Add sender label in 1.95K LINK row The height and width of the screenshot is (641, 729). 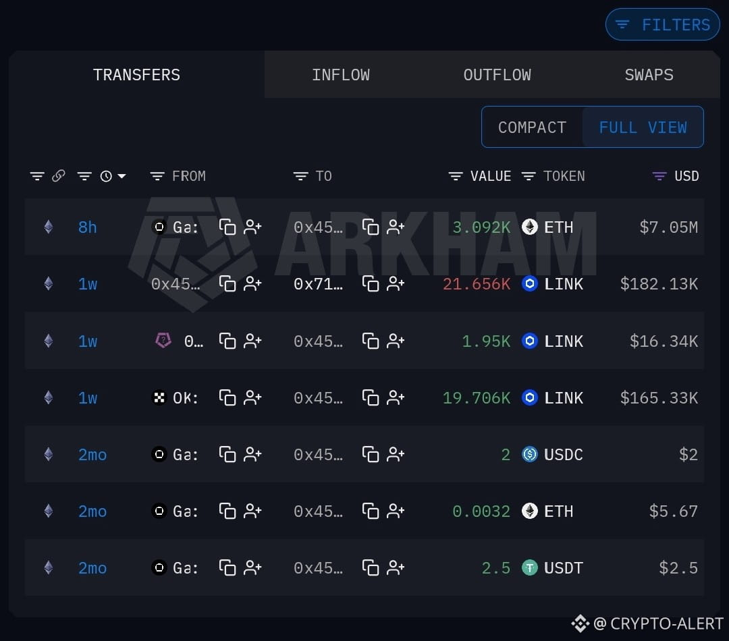[x=252, y=341]
